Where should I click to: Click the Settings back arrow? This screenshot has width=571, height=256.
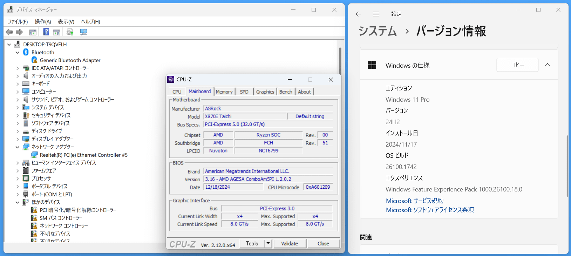click(358, 14)
